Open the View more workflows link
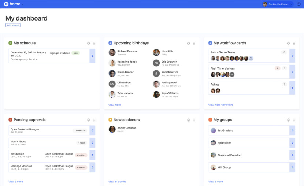 [220, 105]
